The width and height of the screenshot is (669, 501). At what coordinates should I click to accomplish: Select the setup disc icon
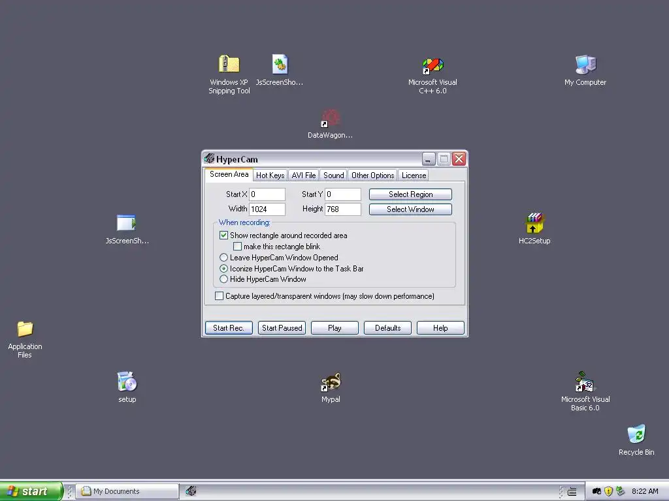pos(127,381)
